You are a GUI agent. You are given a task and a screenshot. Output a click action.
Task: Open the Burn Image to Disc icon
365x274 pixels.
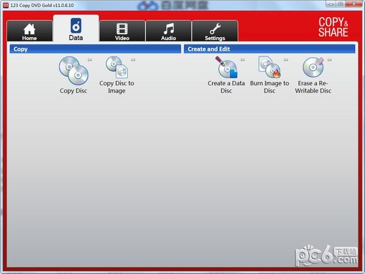[269, 67]
